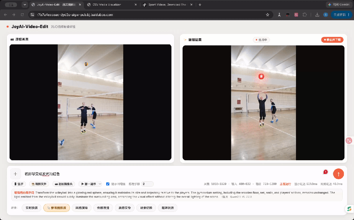Open a new browser tab with plus
The height and width of the screenshot is (220, 354).
(200, 5)
